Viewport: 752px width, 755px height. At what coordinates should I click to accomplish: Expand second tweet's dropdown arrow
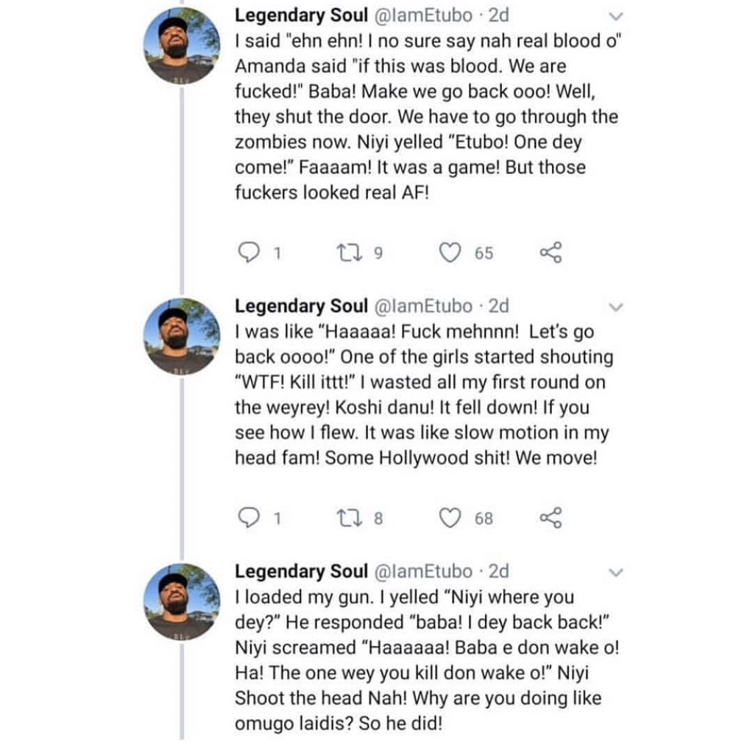(x=618, y=307)
